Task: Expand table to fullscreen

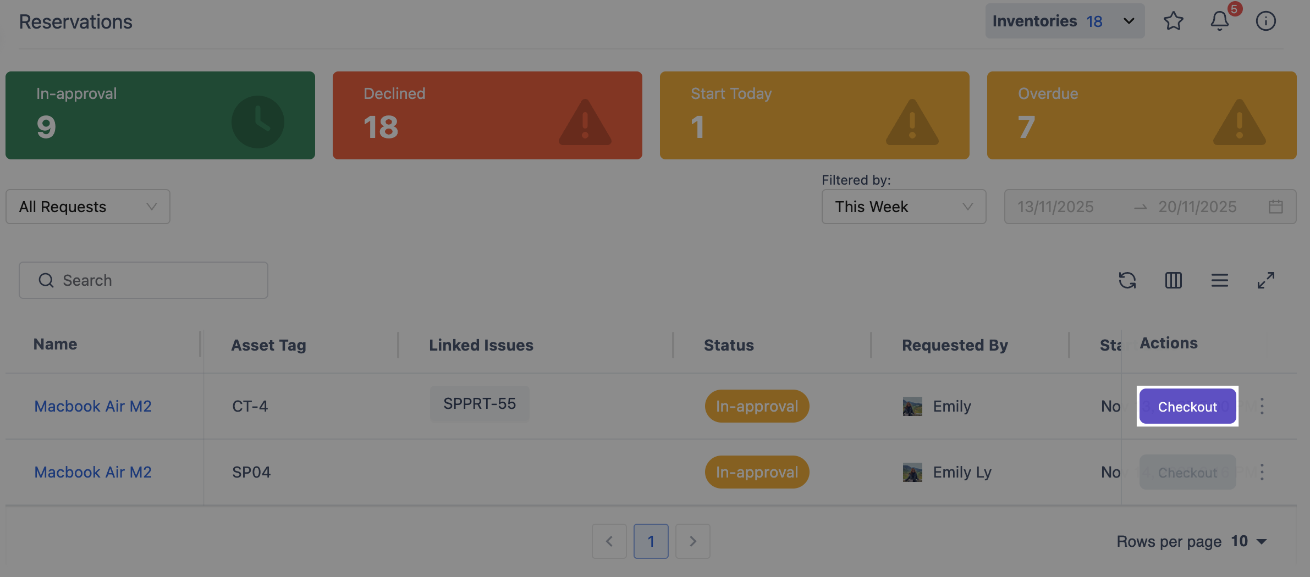Action: pyautogui.click(x=1265, y=280)
